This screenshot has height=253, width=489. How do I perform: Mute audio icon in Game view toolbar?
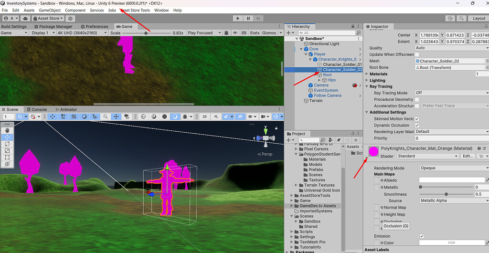(x=234, y=33)
